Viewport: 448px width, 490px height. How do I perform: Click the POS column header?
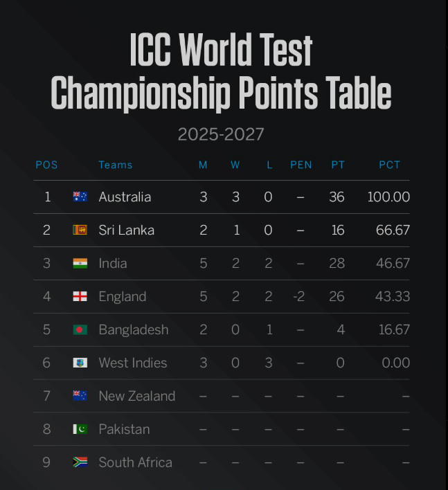46,165
